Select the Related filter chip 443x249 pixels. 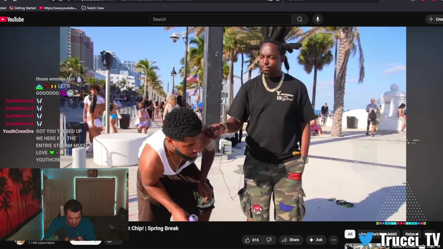[x=412, y=234]
